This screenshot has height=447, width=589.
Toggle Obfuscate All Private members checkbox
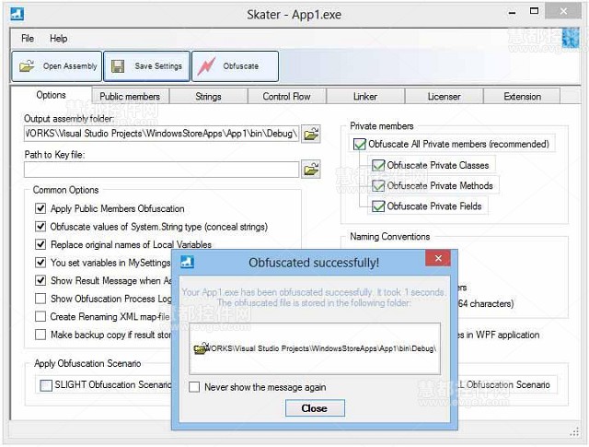pyautogui.click(x=360, y=144)
